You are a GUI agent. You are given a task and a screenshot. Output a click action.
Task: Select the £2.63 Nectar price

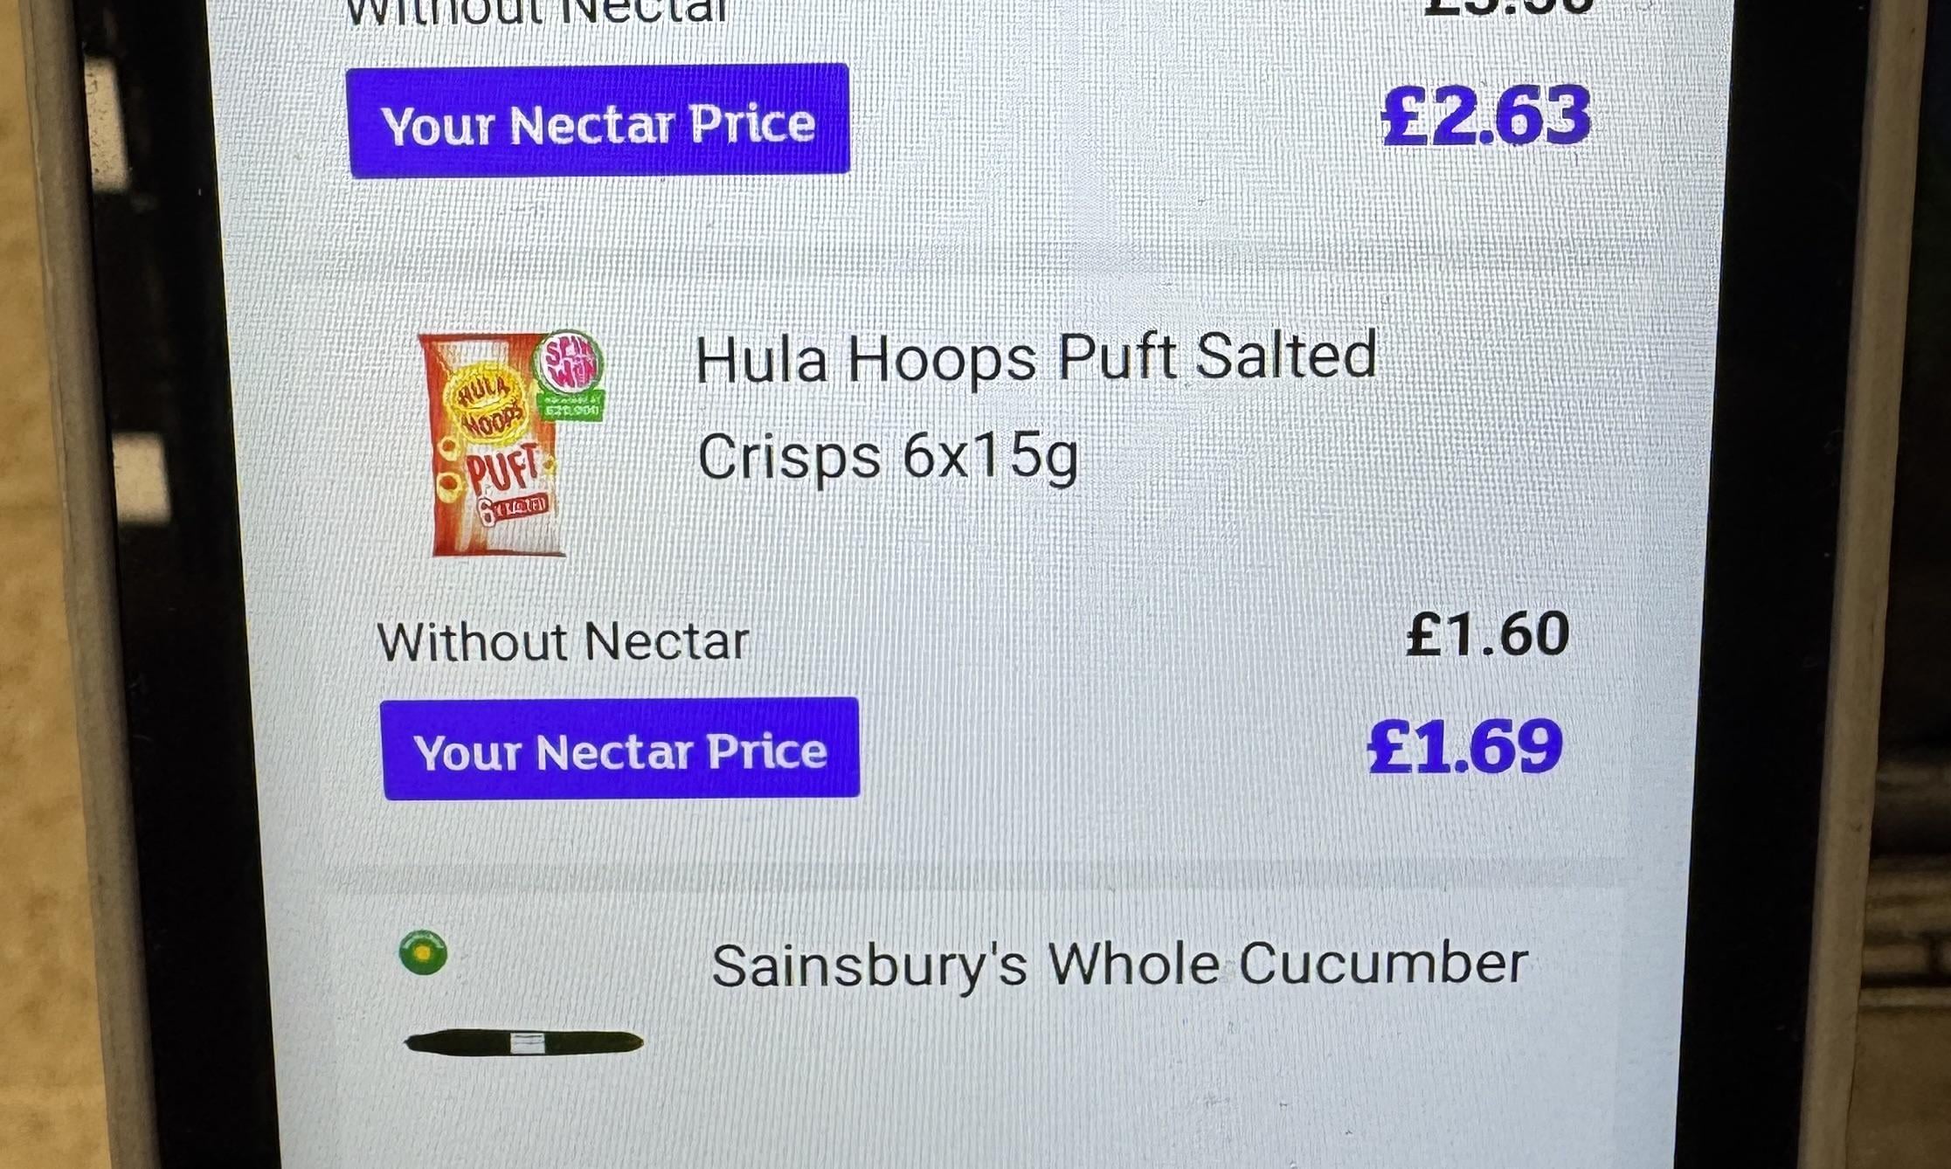point(1485,115)
